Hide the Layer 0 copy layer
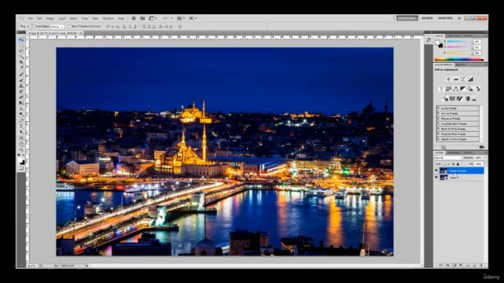504x283 pixels. [x=436, y=171]
